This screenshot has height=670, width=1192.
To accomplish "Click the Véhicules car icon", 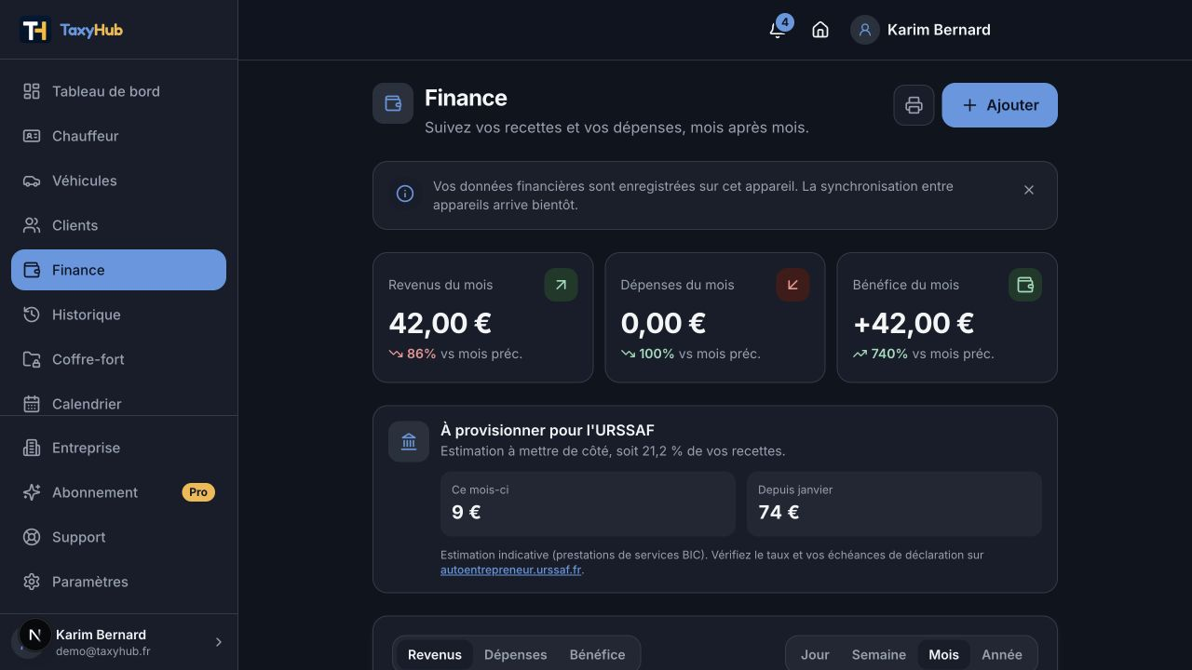I will click(x=32, y=181).
